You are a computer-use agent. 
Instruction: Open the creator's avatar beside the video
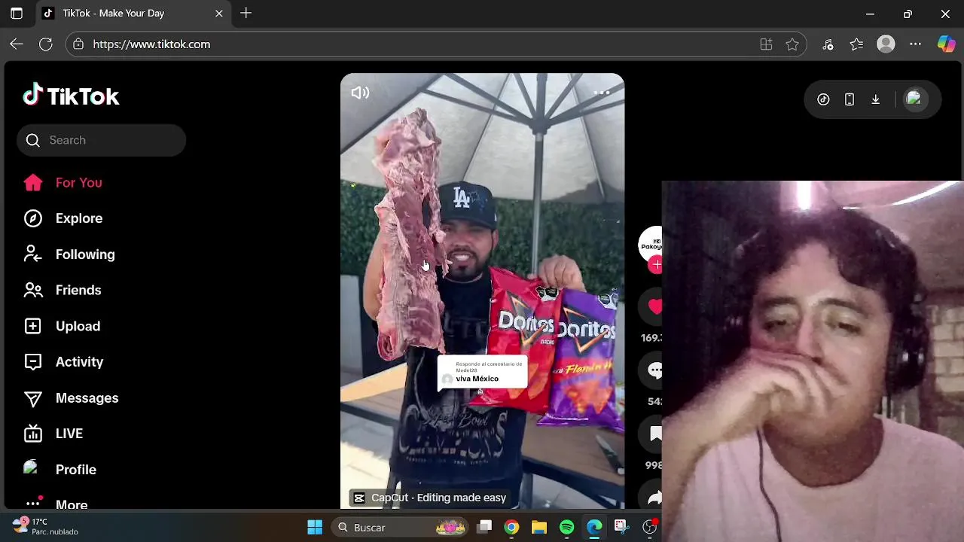click(651, 245)
